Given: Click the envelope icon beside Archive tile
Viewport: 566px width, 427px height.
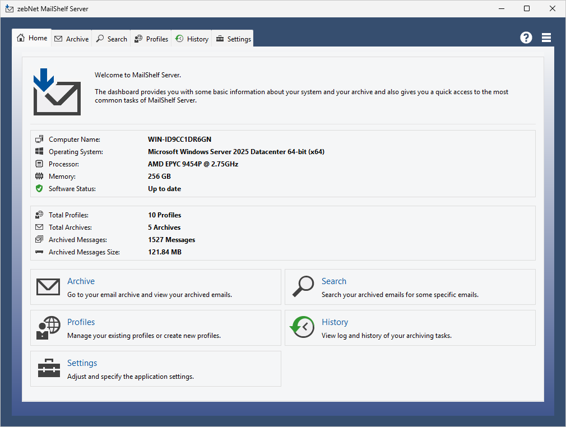Looking at the screenshot, I should (x=48, y=287).
